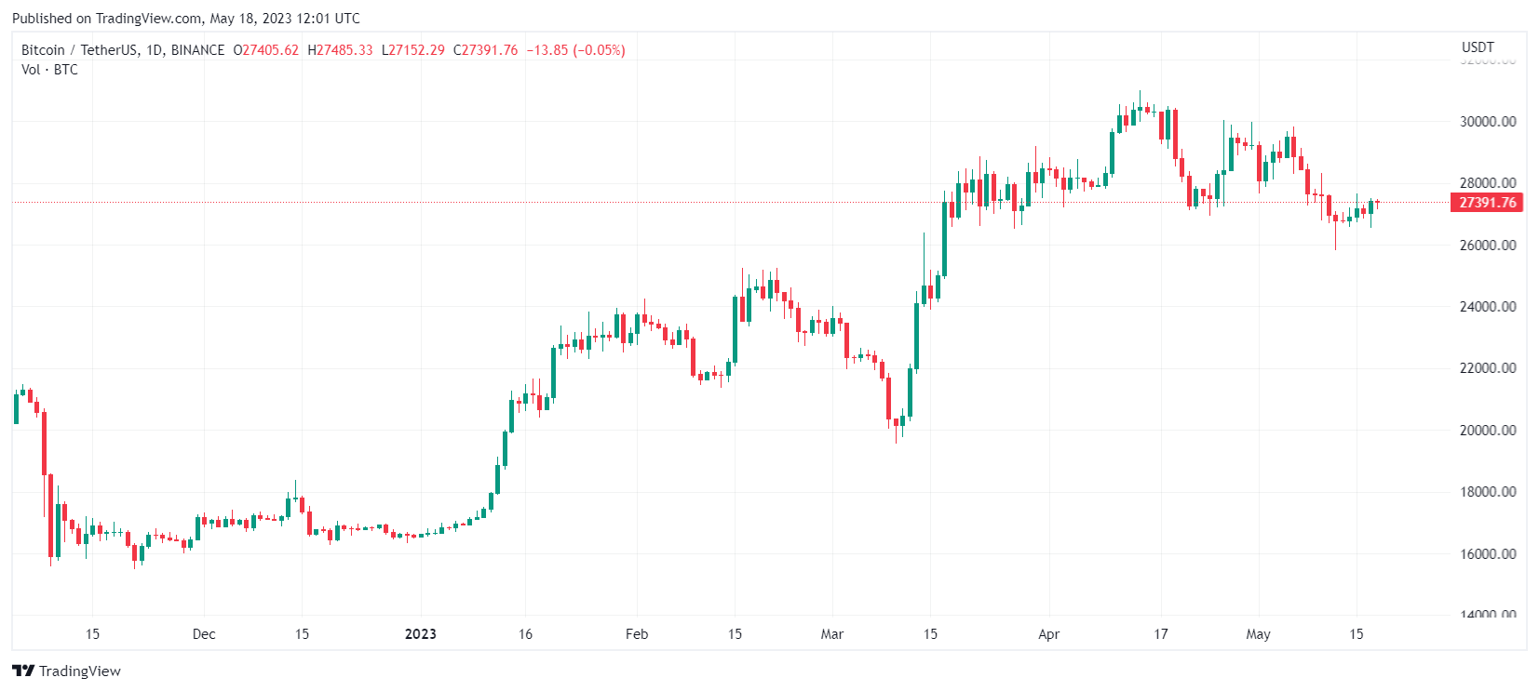Select the Vol · BTC indicator label
Viewport: 1539px width, 691px height.
pos(50,70)
